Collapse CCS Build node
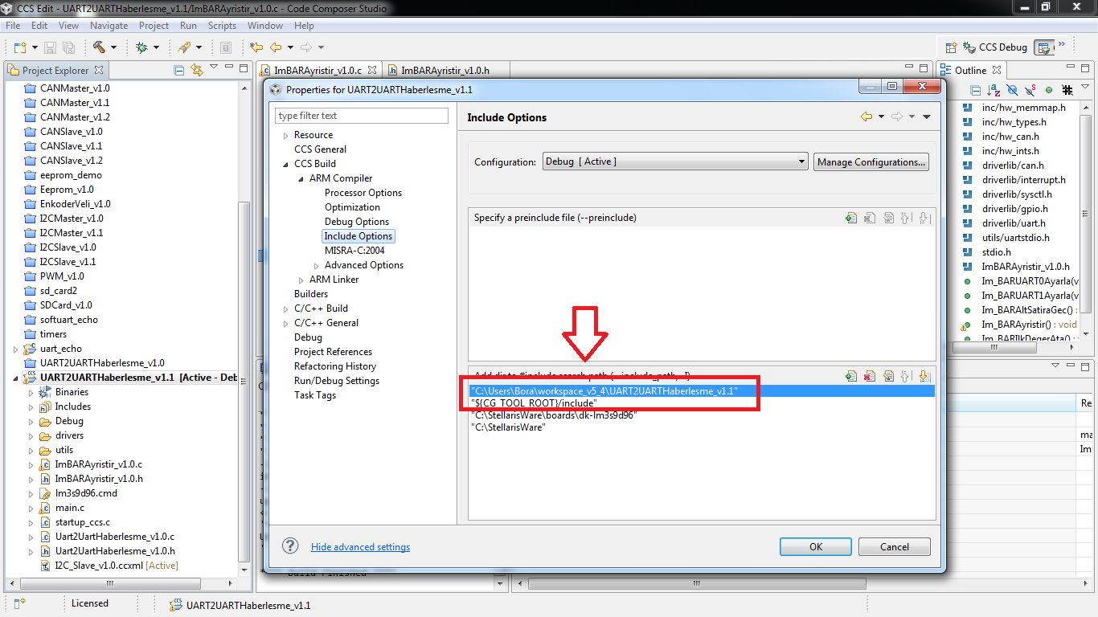 click(285, 164)
